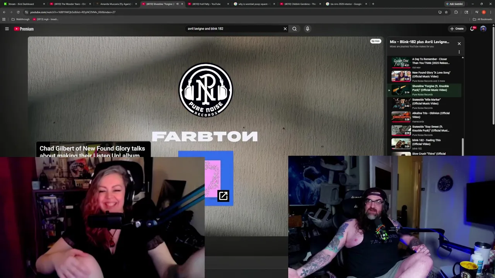
Task: Go back with browser back arrow
Action: pyautogui.click(x=4, y=12)
